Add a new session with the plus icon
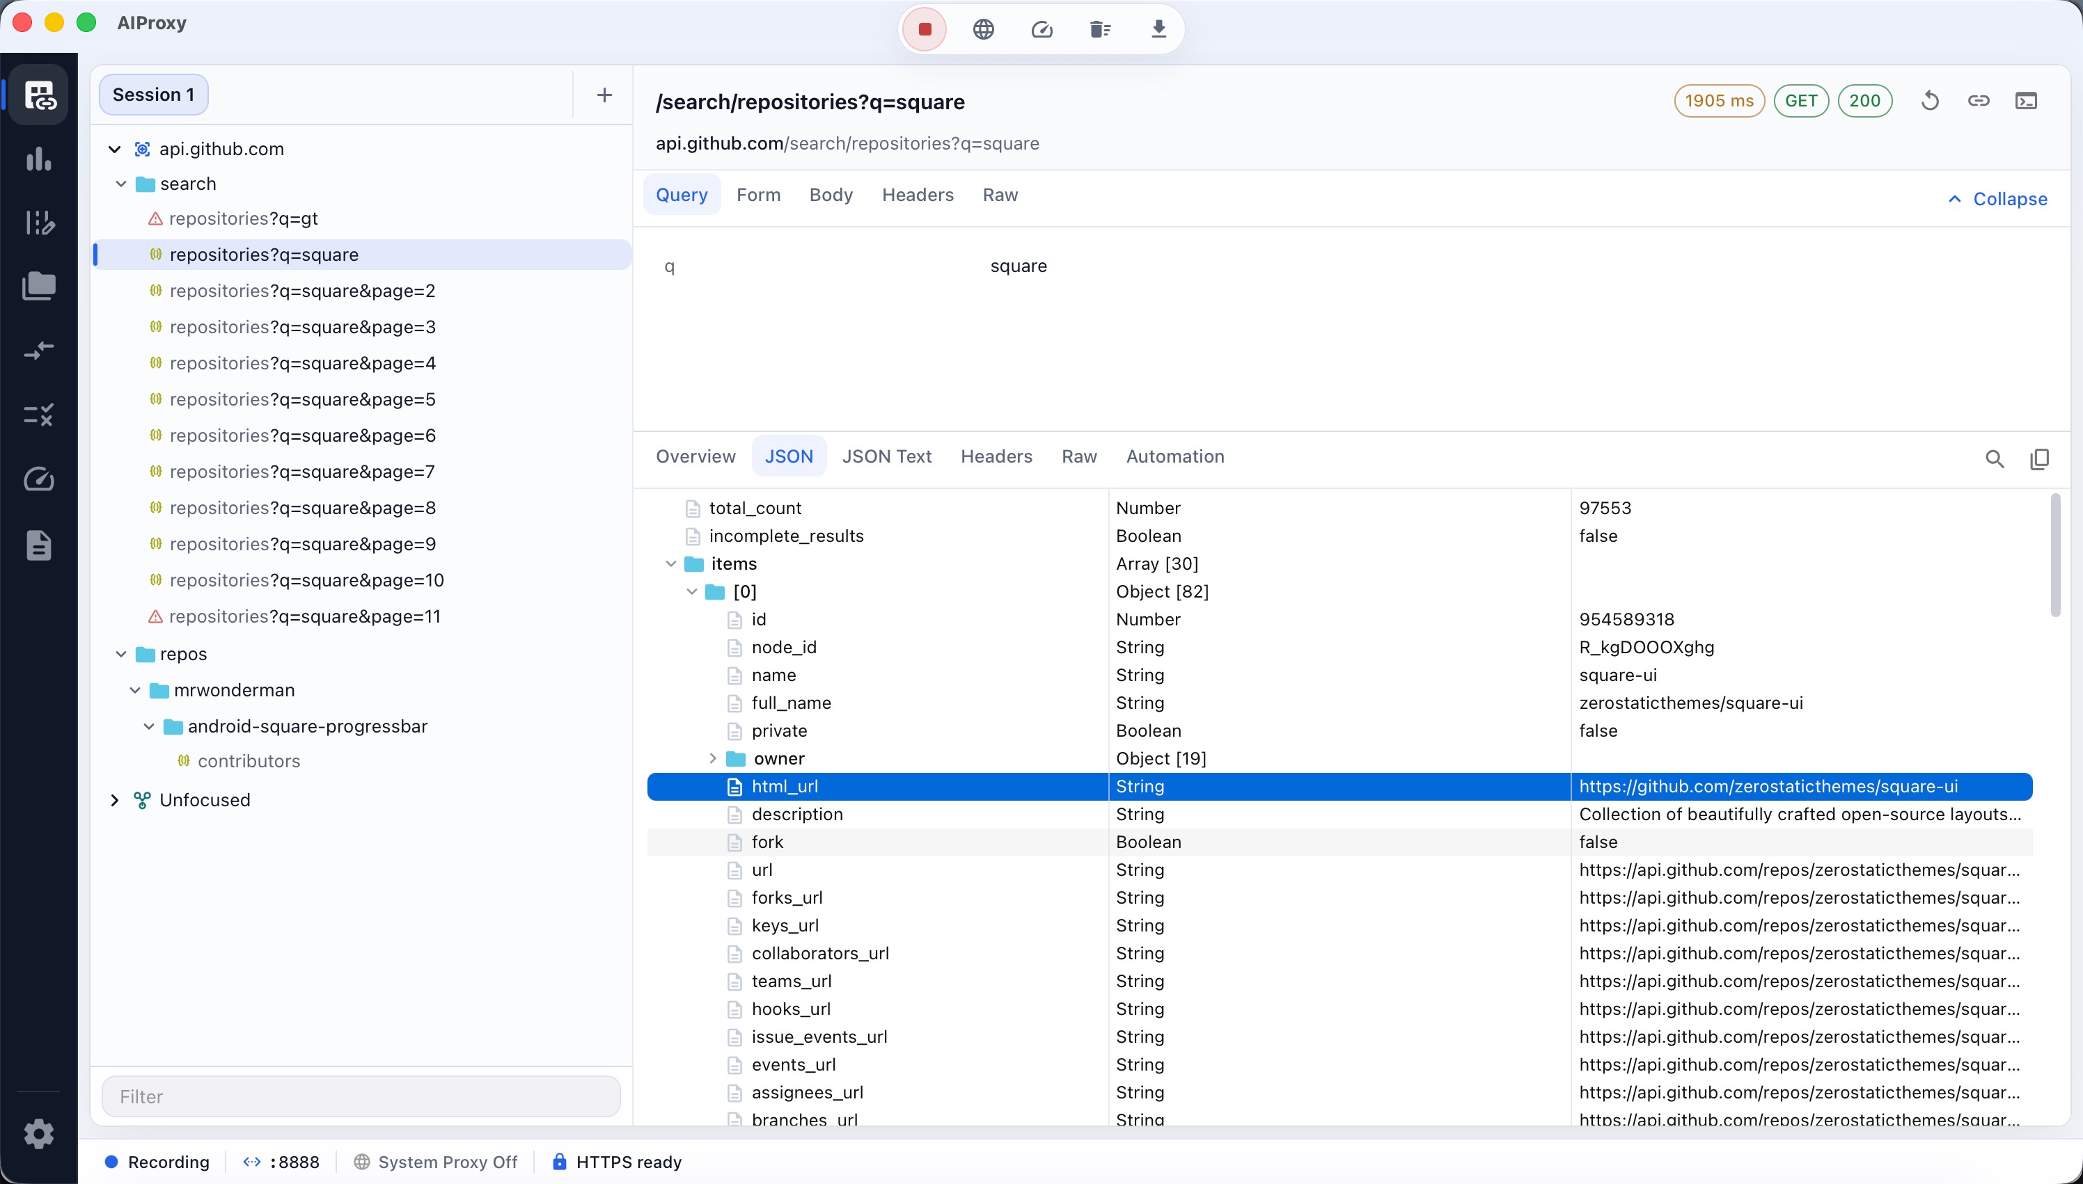Image resolution: width=2083 pixels, height=1184 pixels. pyautogui.click(x=604, y=95)
